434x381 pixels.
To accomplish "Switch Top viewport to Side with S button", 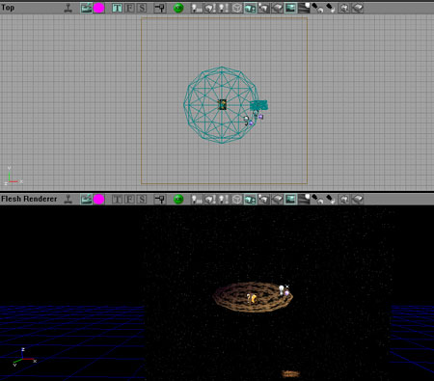I will 142,8.
